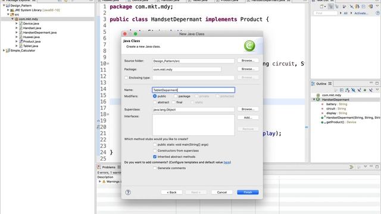Enable Generate comments checkbox
This screenshot has width=381, height=214.
tap(155, 168)
